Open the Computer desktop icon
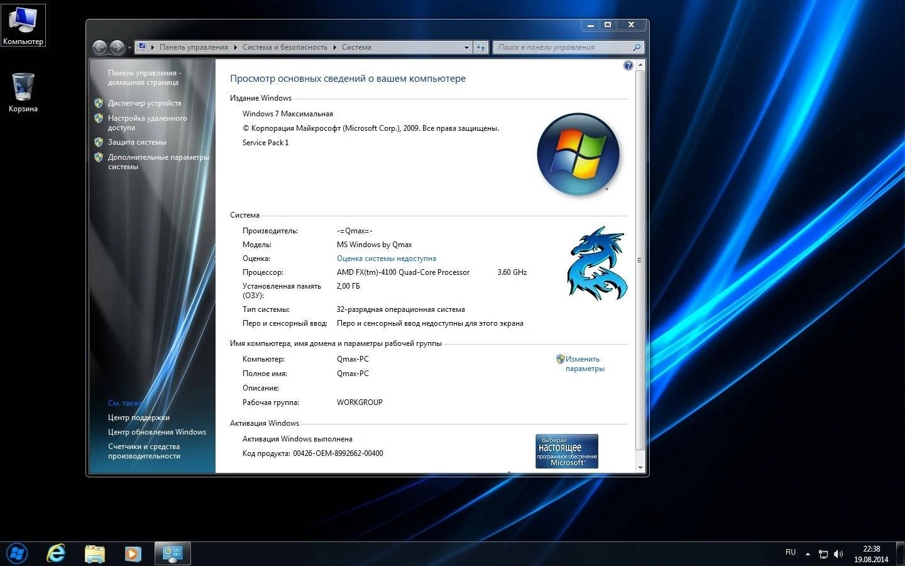Image resolution: width=905 pixels, height=566 pixels. point(23,25)
